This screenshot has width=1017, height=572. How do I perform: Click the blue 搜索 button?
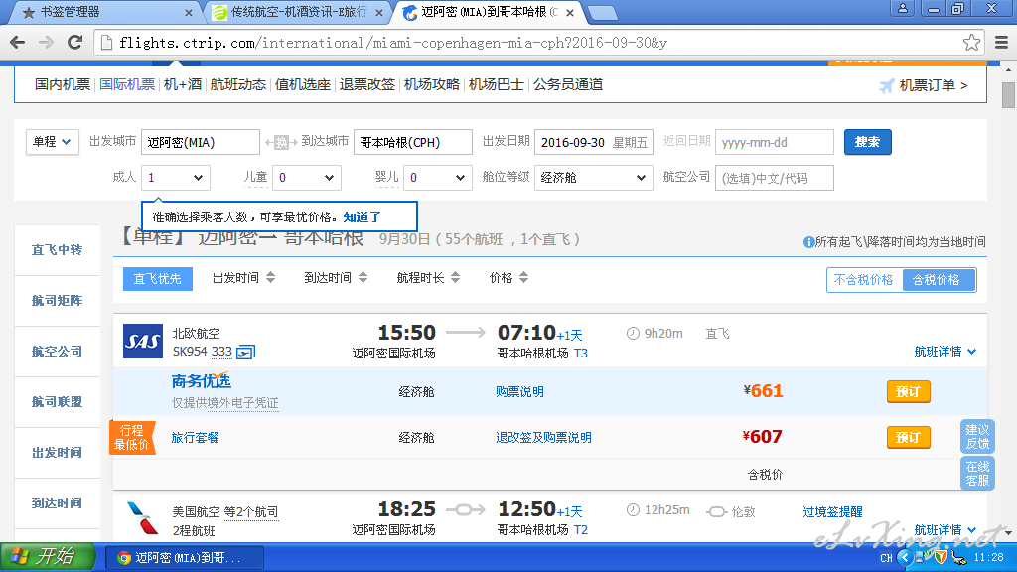868,142
